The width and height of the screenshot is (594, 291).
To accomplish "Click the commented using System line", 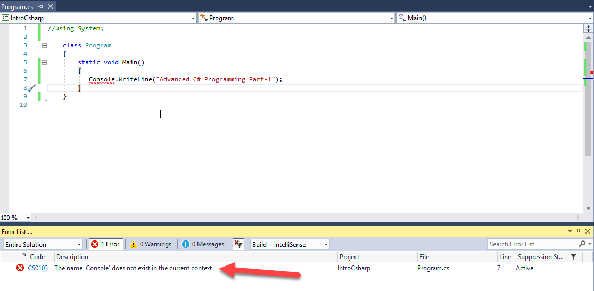I will (76, 28).
